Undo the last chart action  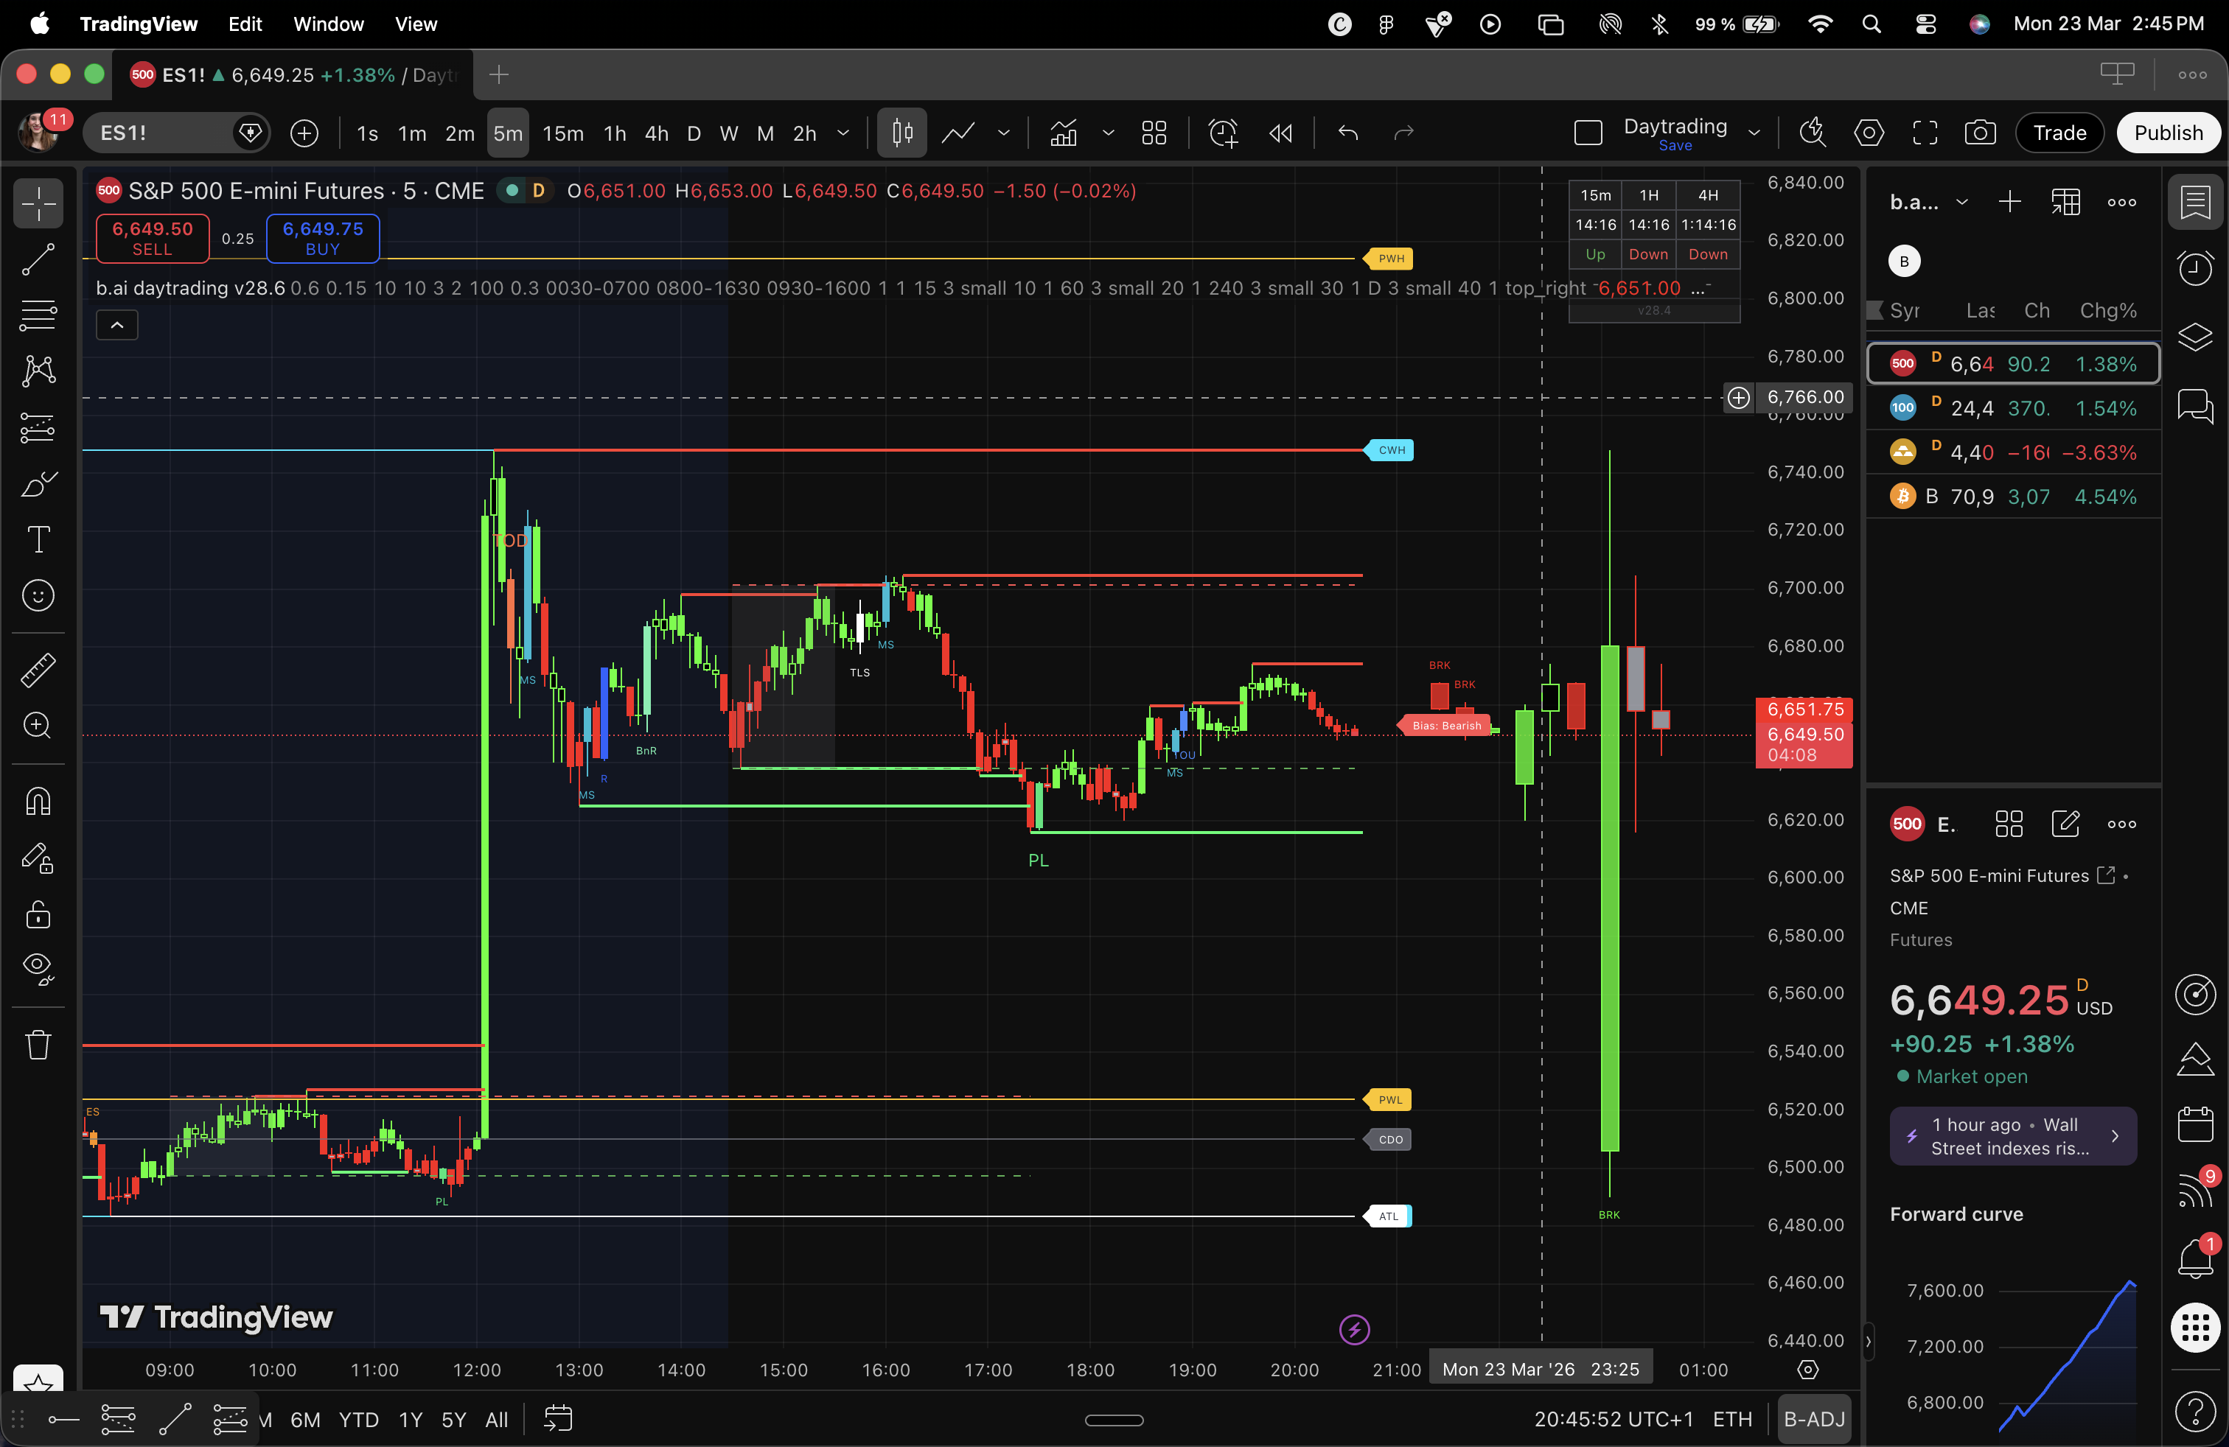click(1349, 133)
